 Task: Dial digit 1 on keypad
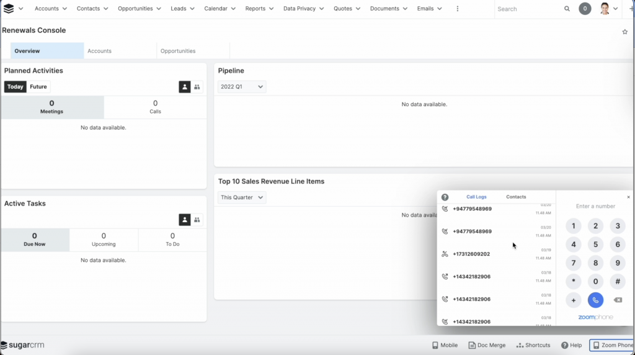pos(574,226)
